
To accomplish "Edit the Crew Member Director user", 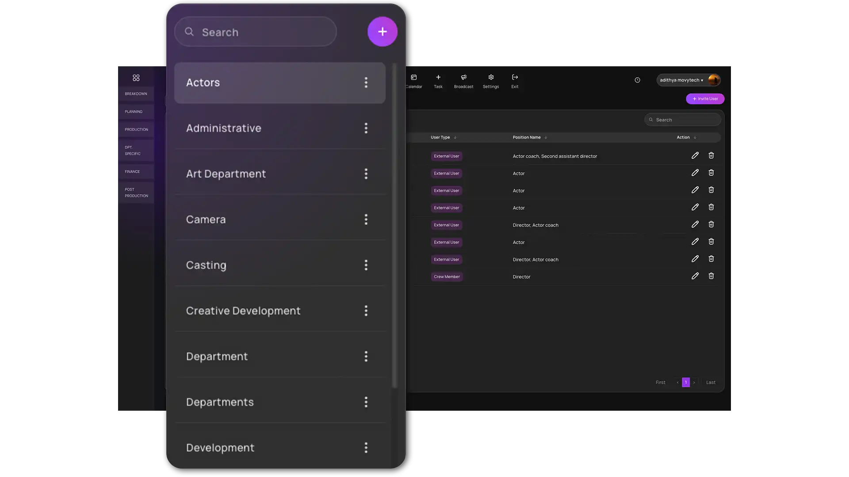I will [695, 276].
